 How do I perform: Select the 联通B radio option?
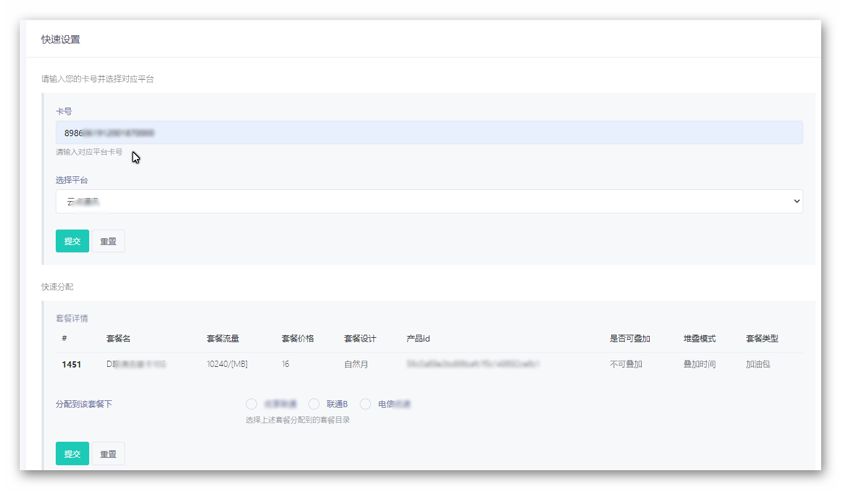[x=314, y=404]
